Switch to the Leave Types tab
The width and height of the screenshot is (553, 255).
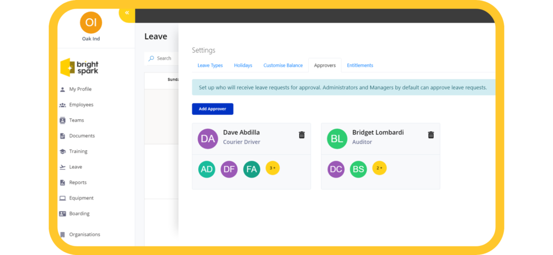(x=210, y=65)
